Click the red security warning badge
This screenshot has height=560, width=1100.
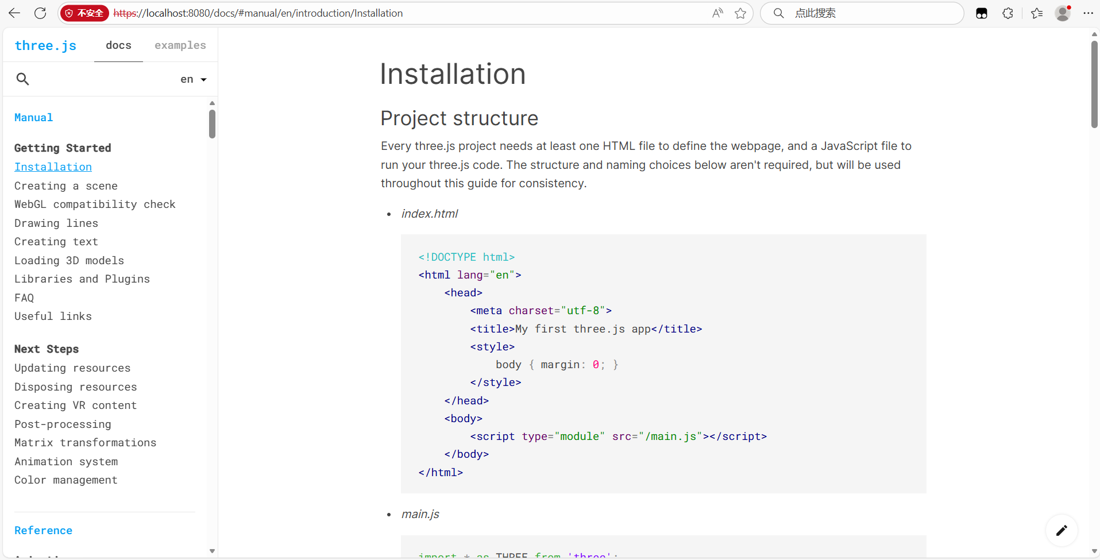click(85, 13)
